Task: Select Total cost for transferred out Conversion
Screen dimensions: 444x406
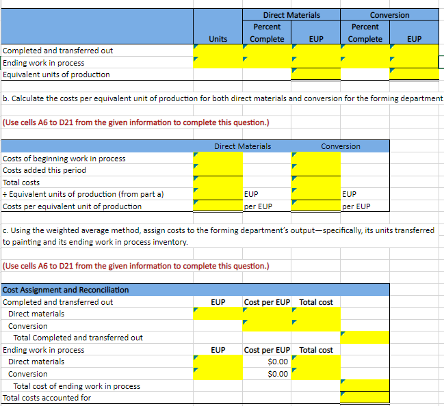Action: pos(316,325)
